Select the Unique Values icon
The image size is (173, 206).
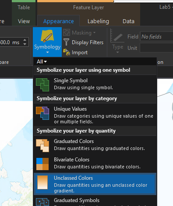pyautogui.click(x=42, y=113)
